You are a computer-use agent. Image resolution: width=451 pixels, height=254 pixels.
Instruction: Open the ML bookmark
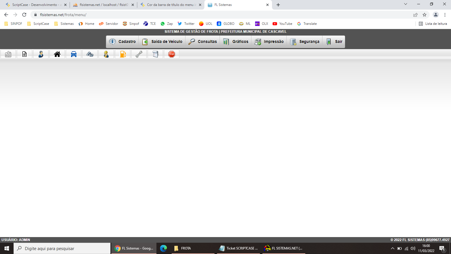click(x=245, y=24)
